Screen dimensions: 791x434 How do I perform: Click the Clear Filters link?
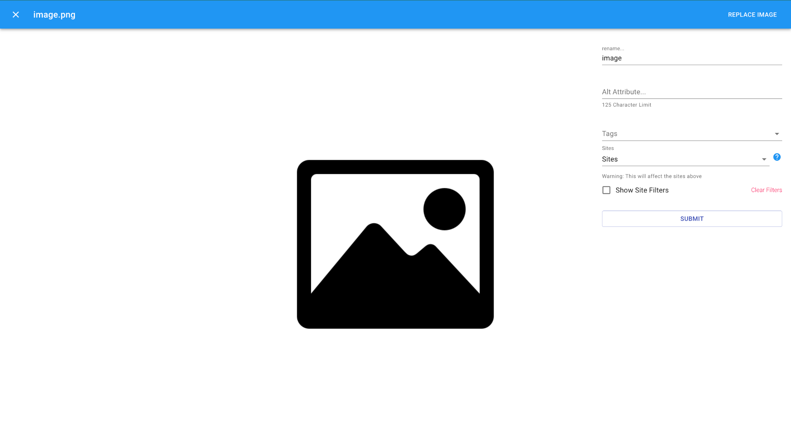tap(766, 190)
